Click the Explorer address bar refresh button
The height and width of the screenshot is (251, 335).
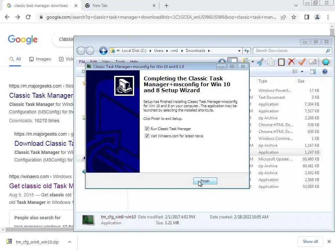[247, 51]
